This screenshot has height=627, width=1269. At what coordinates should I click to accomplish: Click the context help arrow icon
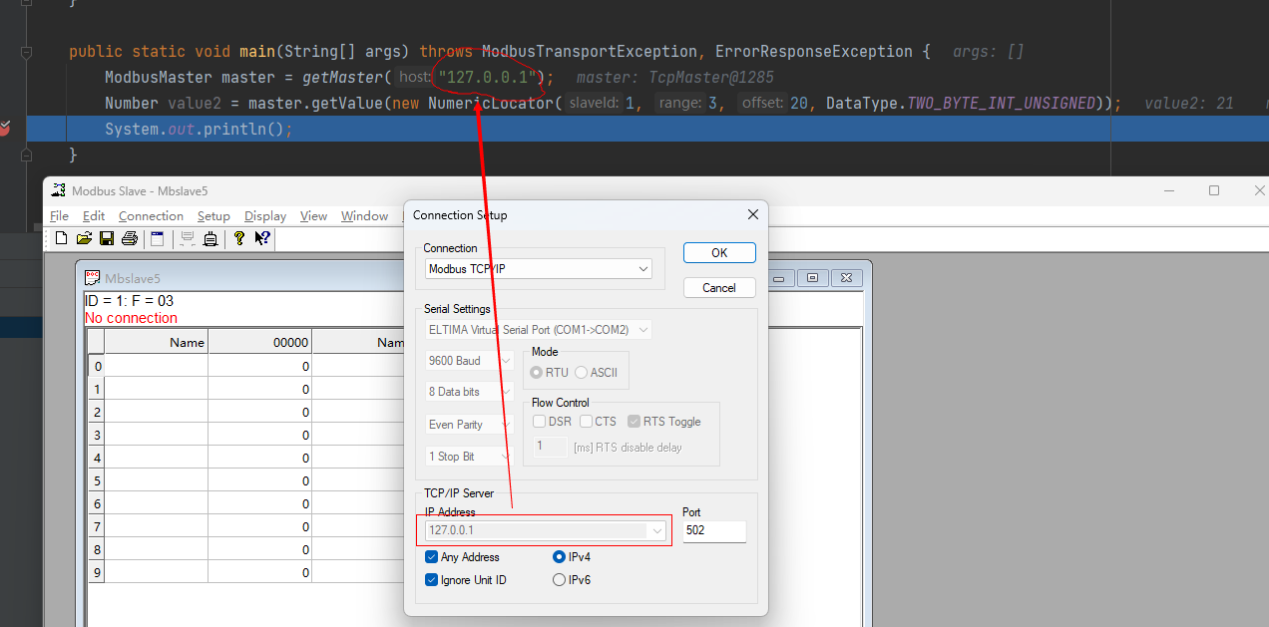pos(262,238)
